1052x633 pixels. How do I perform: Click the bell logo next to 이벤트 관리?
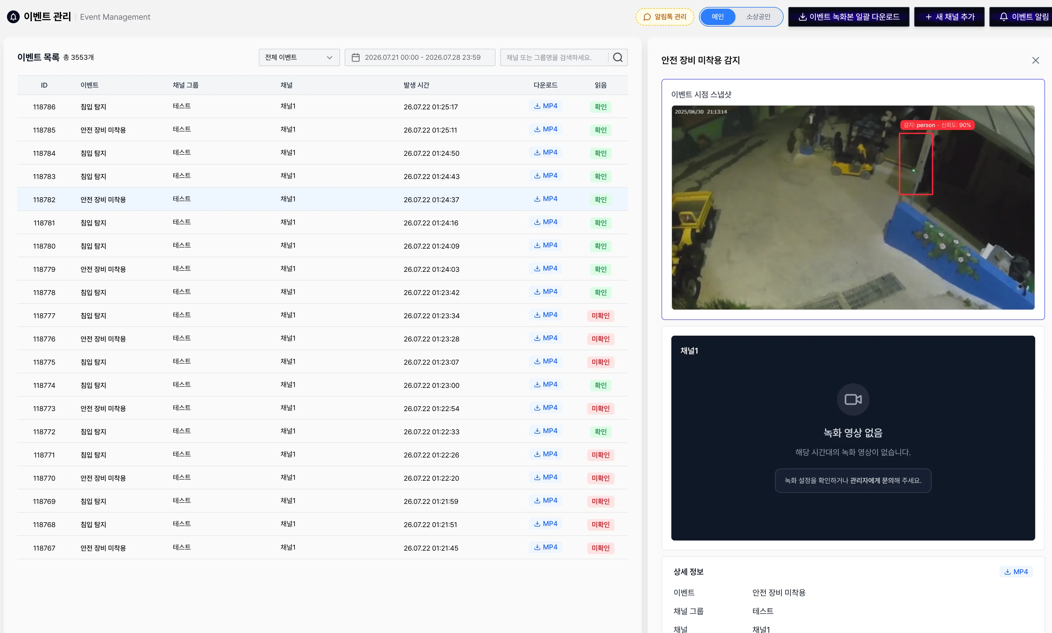[13, 17]
